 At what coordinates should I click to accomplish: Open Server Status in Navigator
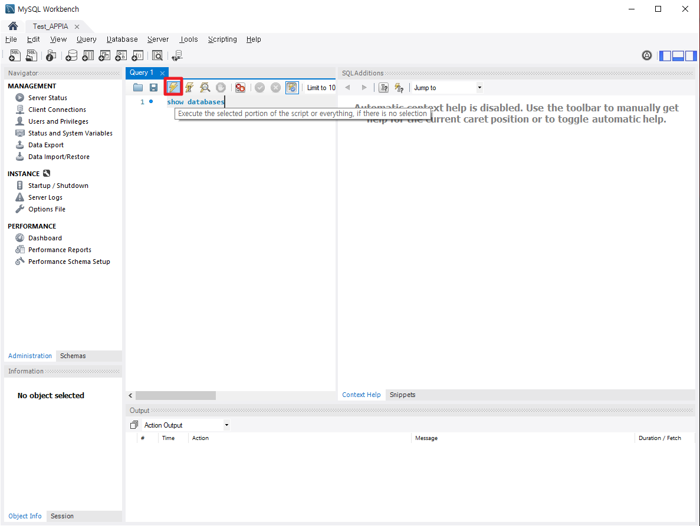47,98
